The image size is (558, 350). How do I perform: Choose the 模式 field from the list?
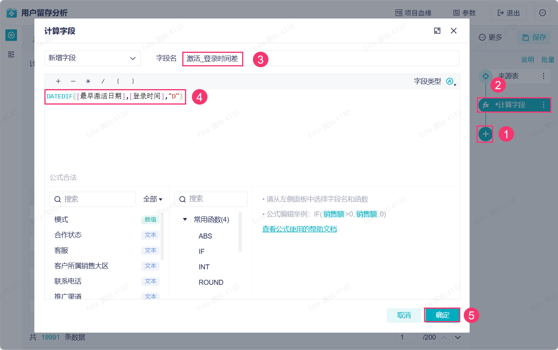pyautogui.click(x=61, y=220)
